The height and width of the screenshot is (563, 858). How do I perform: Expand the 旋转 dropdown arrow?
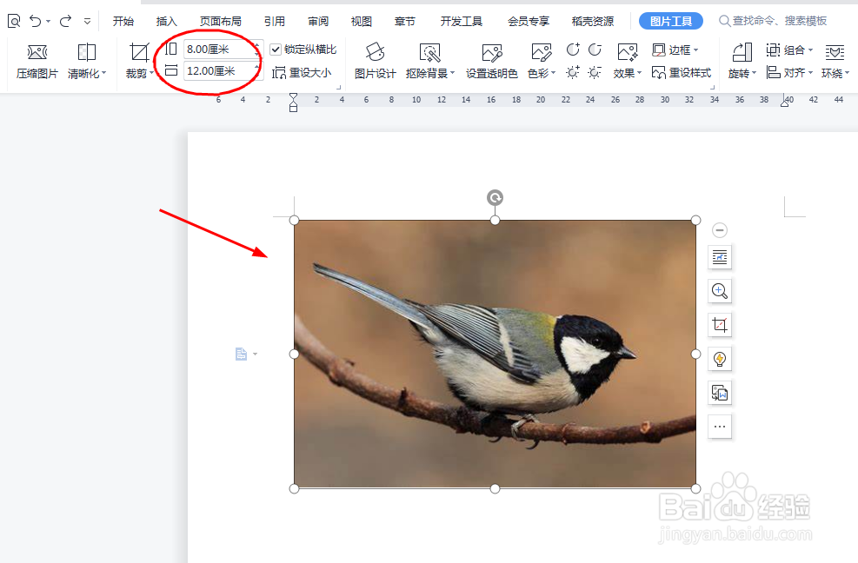click(x=754, y=73)
